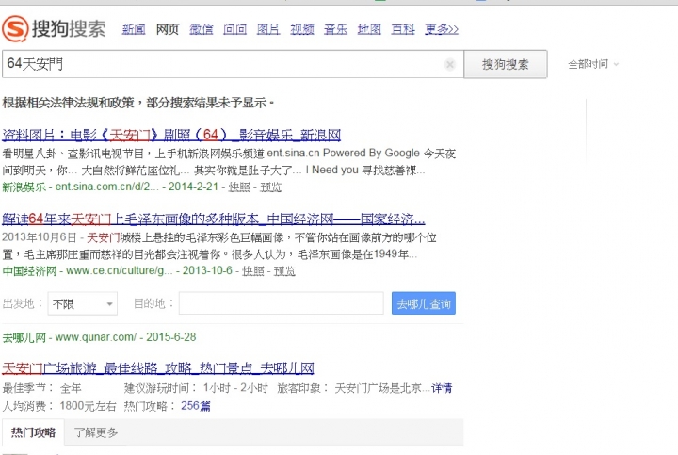This screenshot has height=455, width=678.
Task: Open 预览 for the 中国经济网 result
Action: coord(284,270)
